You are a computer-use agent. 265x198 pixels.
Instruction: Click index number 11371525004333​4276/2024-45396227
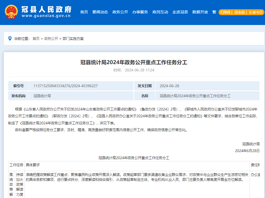pyautogui.click(x=66, y=86)
